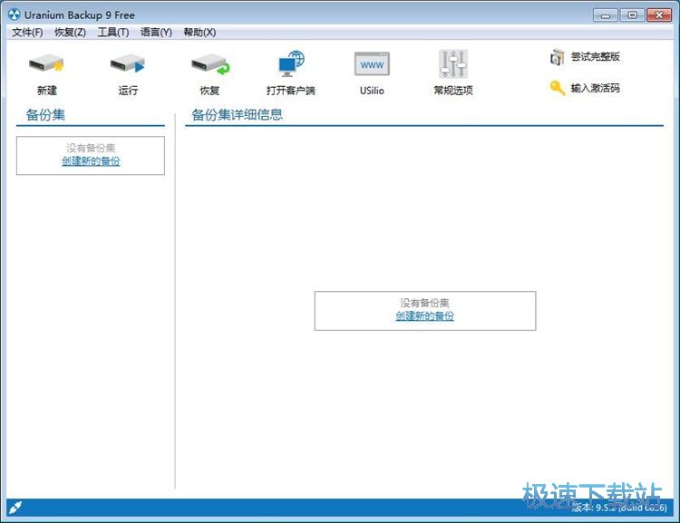Click 创建新的备份 link in left panel

click(91, 161)
